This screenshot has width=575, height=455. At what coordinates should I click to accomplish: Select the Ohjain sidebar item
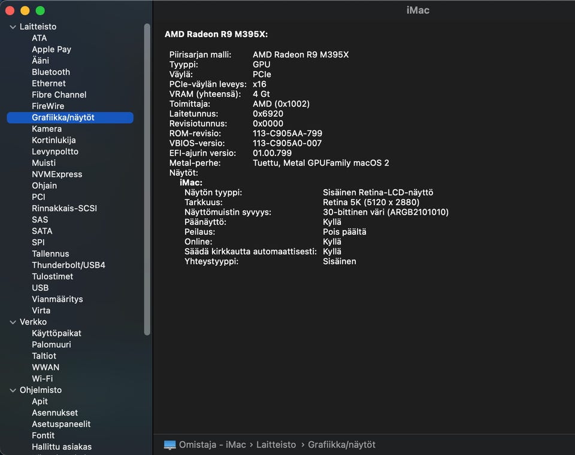click(44, 185)
